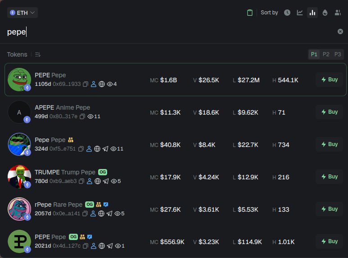The image size is (348, 258).
Task: Open Telegram link for PEPE 2021d
Action: click(x=110, y=246)
